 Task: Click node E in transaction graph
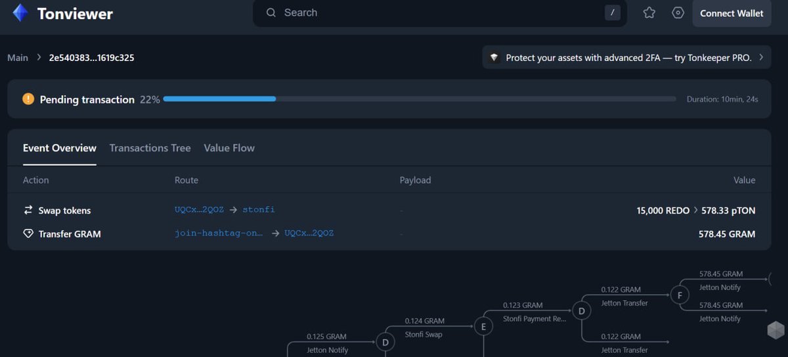click(x=483, y=326)
